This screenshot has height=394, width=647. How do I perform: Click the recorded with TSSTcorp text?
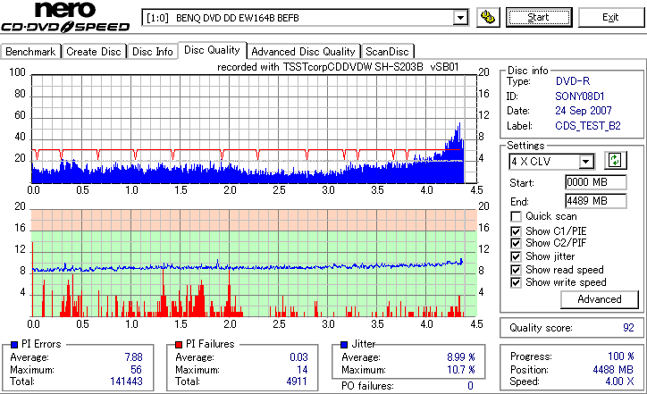[338, 67]
